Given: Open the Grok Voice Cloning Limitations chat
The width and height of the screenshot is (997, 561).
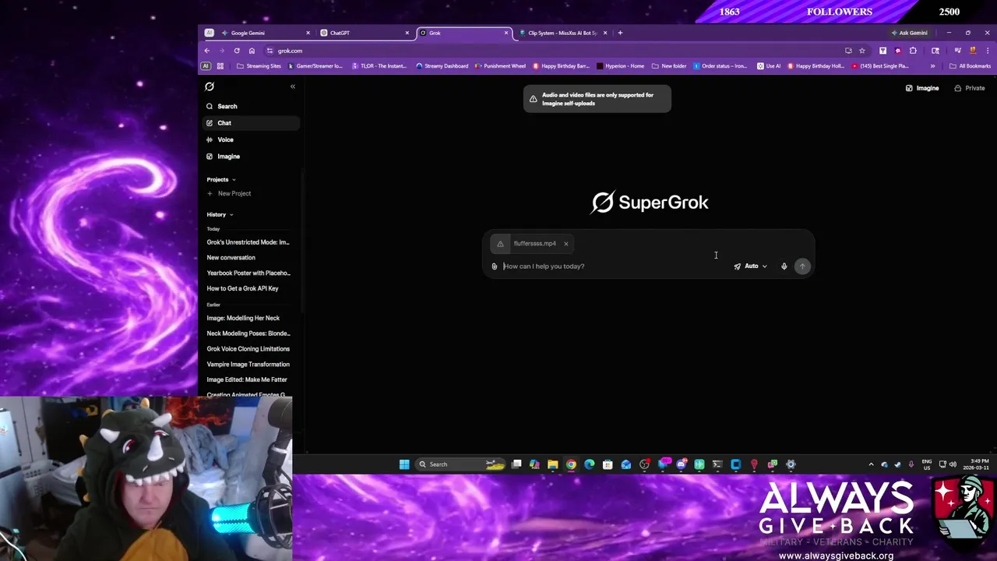Looking at the screenshot, I should coord(249,349).
